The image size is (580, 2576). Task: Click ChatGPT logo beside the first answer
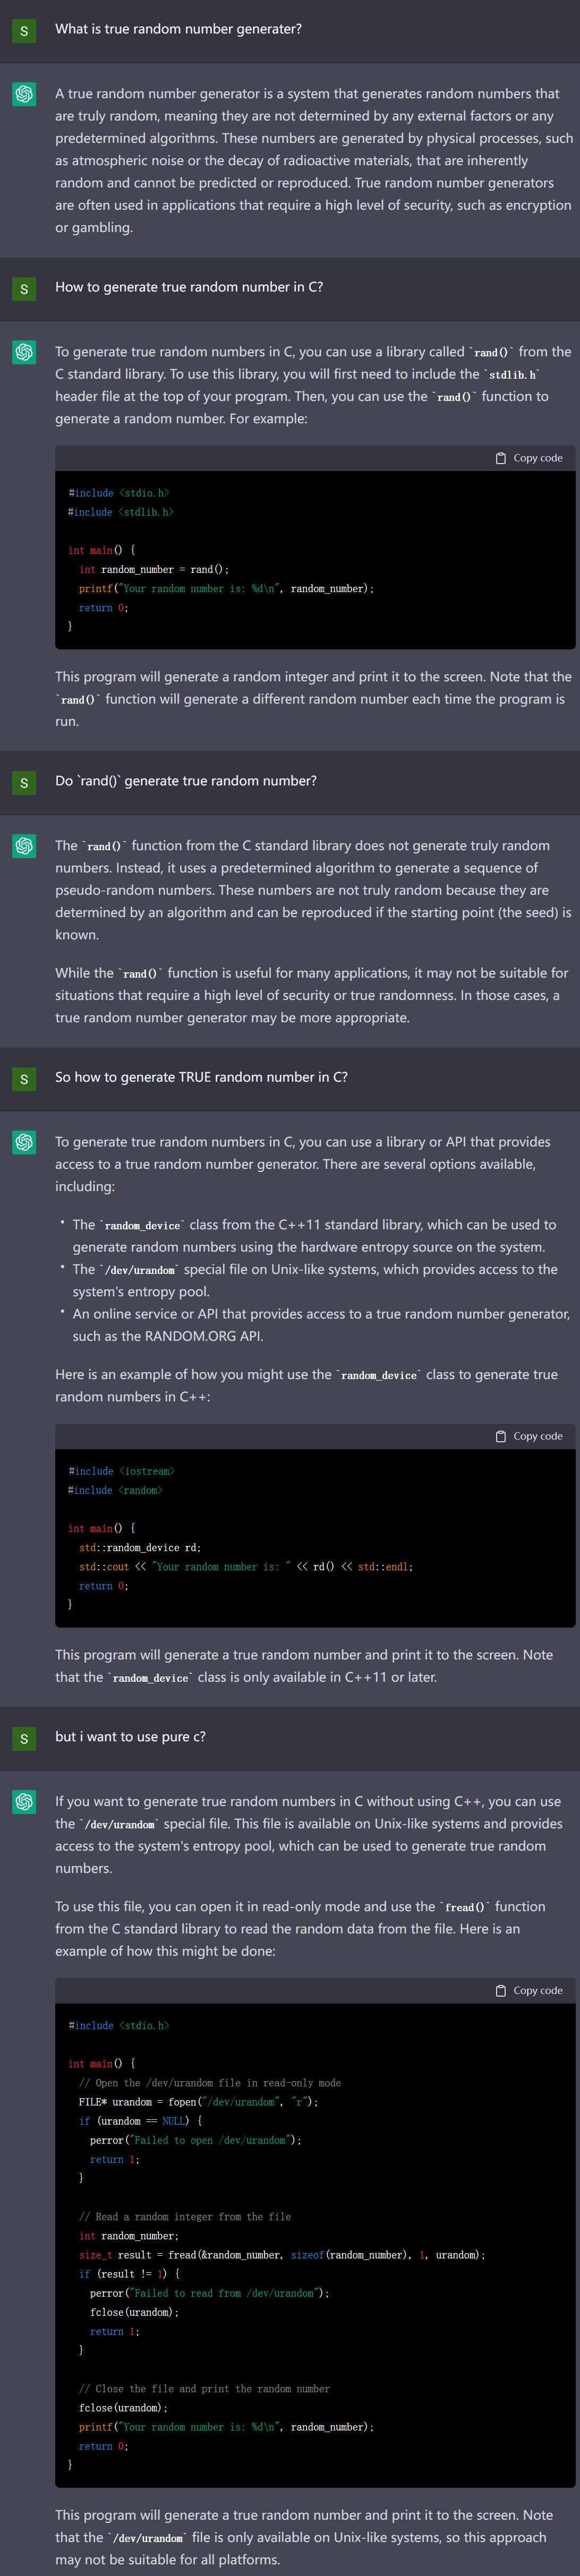(x=24, y=94)
